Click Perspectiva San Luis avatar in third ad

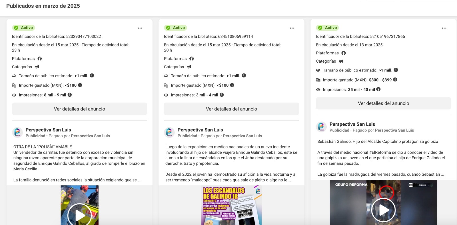pyautogui.click(x=321, y=127)
